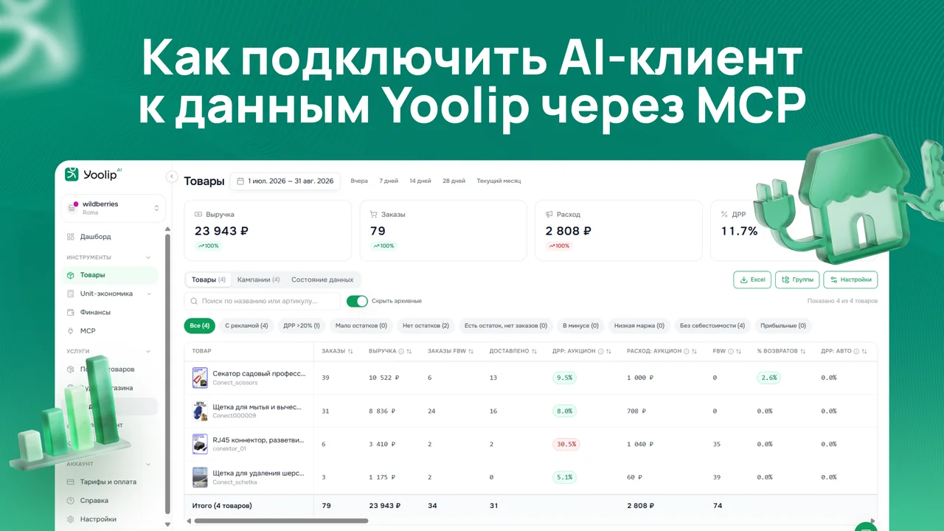Select Товары in the sidebar

(109, 275)
